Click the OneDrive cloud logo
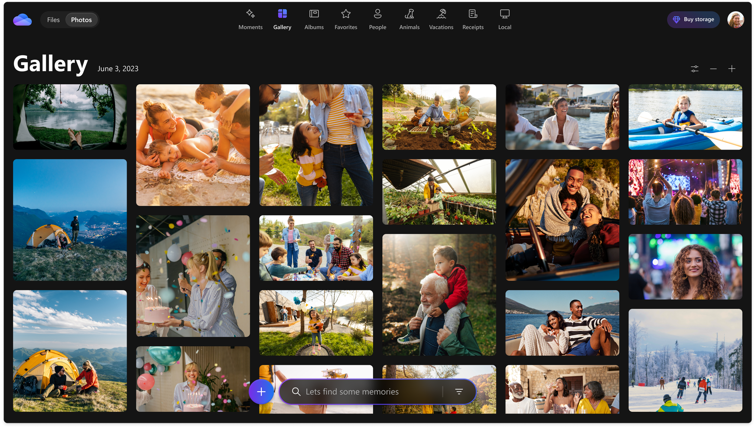 pyautogui.click(x=22, y=20)
